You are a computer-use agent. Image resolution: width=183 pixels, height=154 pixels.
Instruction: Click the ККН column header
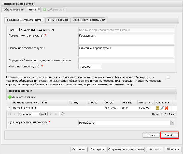[54, 103]
